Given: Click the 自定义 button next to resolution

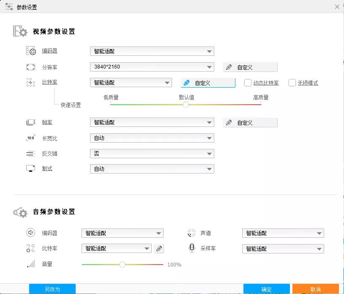Looking at the screenshot, I should coord(250,66).
